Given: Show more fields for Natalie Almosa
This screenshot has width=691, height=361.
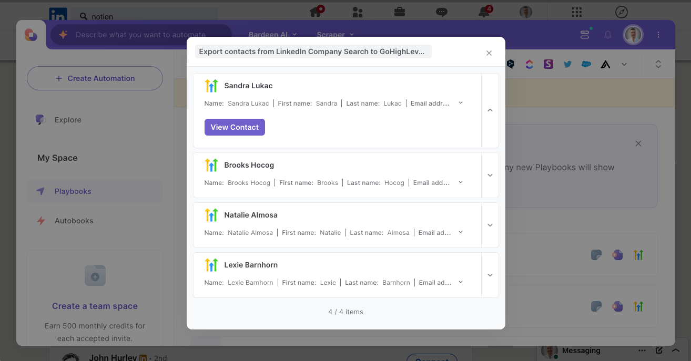Looking at the screenshot, I should pyautogui.click(x=461, y=232).
